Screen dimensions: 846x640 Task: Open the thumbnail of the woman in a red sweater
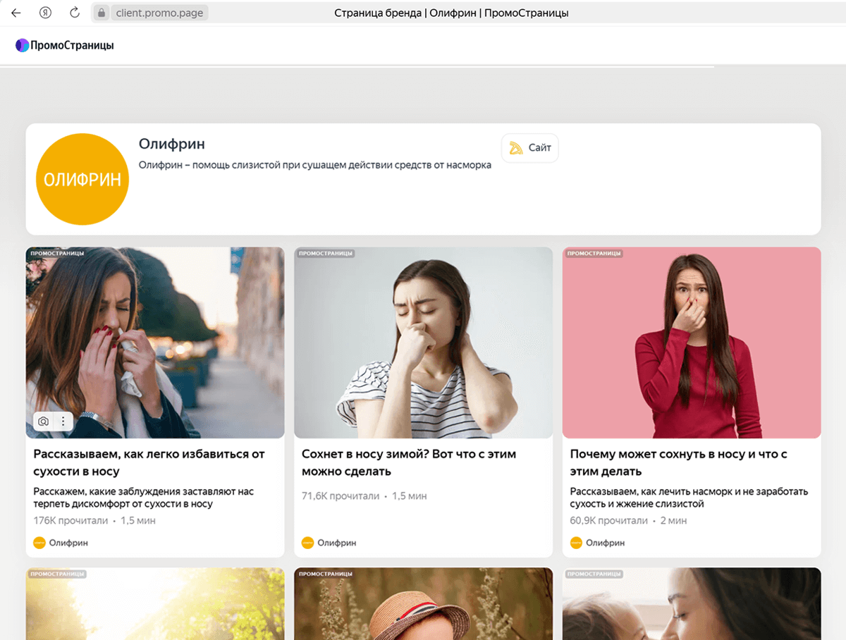tap(692, 343)
